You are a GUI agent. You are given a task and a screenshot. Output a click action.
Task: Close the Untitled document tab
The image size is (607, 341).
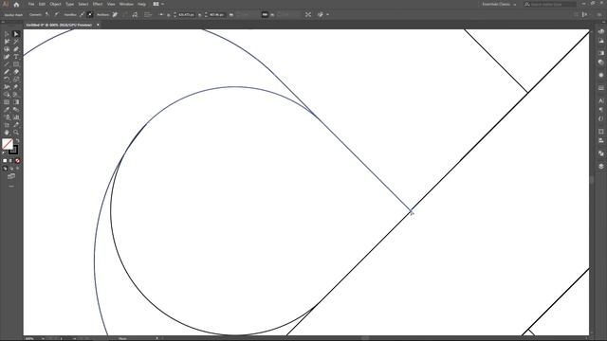coord(98,25)
